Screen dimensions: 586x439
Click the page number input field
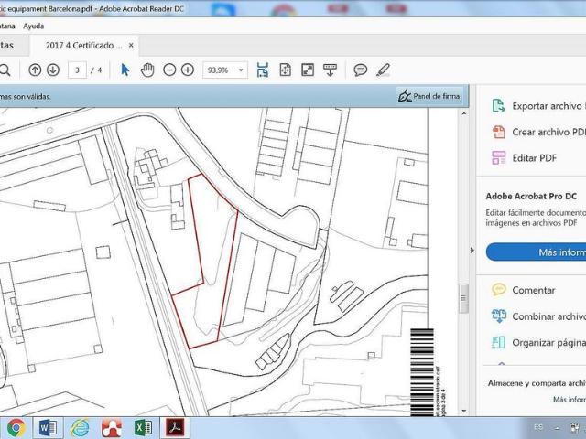[x=79, y=70]
